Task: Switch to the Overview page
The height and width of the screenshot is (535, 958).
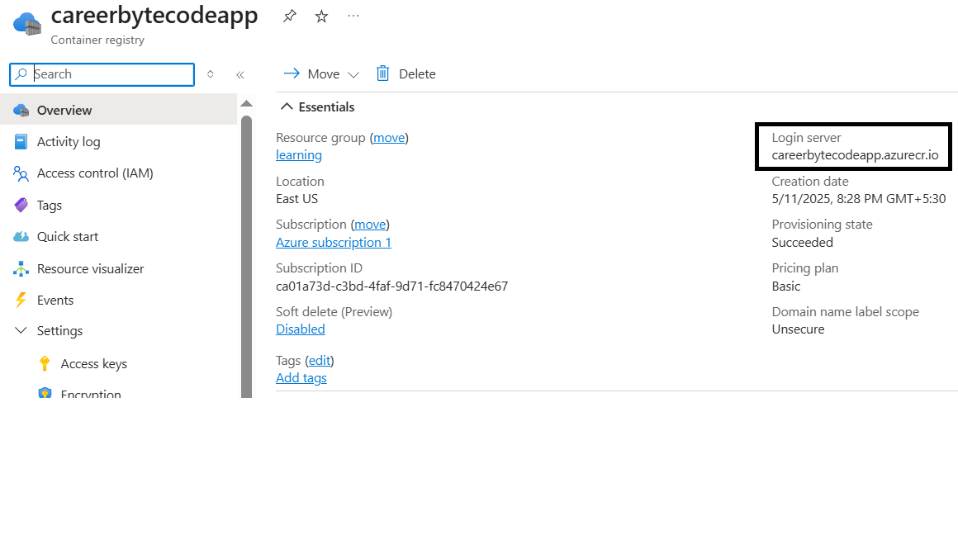Action: tap(63, 109)
